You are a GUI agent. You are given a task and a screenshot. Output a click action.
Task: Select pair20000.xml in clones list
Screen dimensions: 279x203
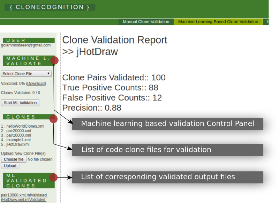(19, 131)
